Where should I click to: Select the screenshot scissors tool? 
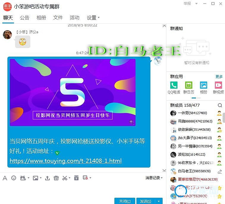64,178
